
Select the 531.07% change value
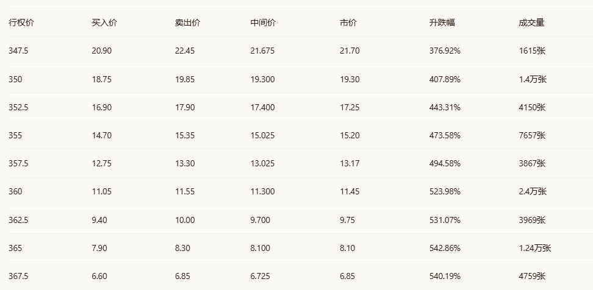click(445, 219)
